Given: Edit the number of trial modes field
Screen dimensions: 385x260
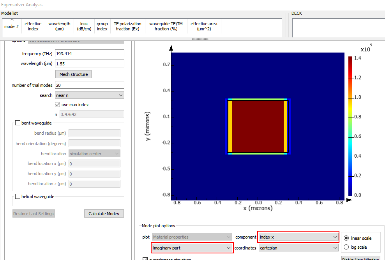Looking at the screenshot, I should click(x=90, y=85).
